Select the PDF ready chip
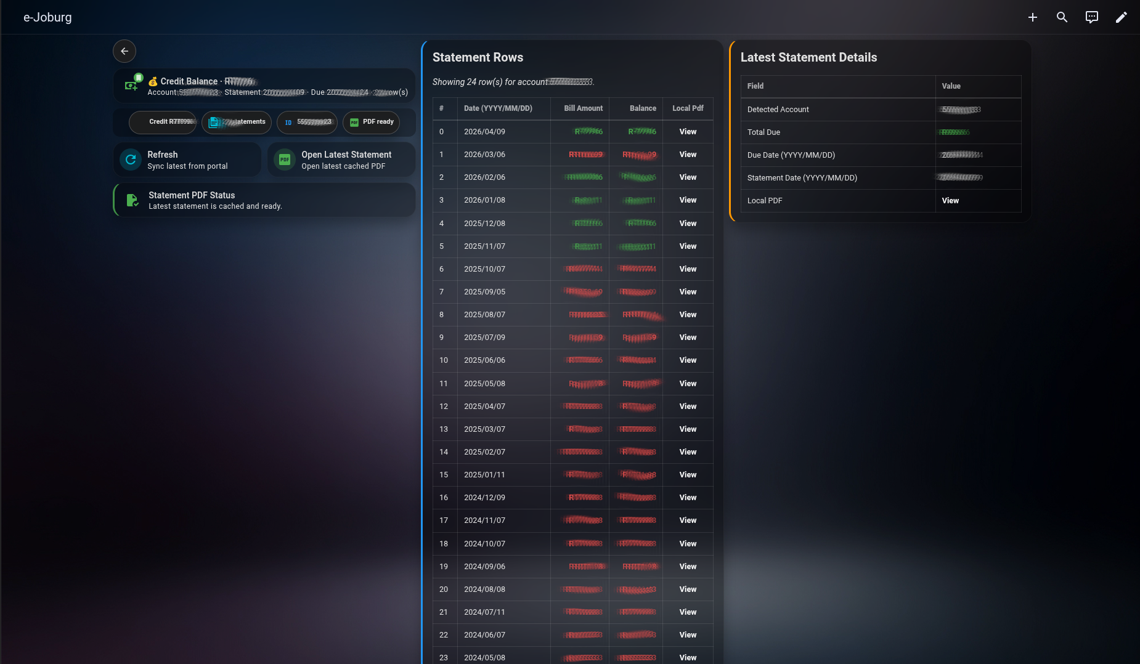The image size is (1140, 664). pos(371,122)
